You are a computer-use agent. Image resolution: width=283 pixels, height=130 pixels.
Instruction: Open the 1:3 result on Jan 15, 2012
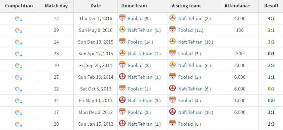tap(271, 124)
